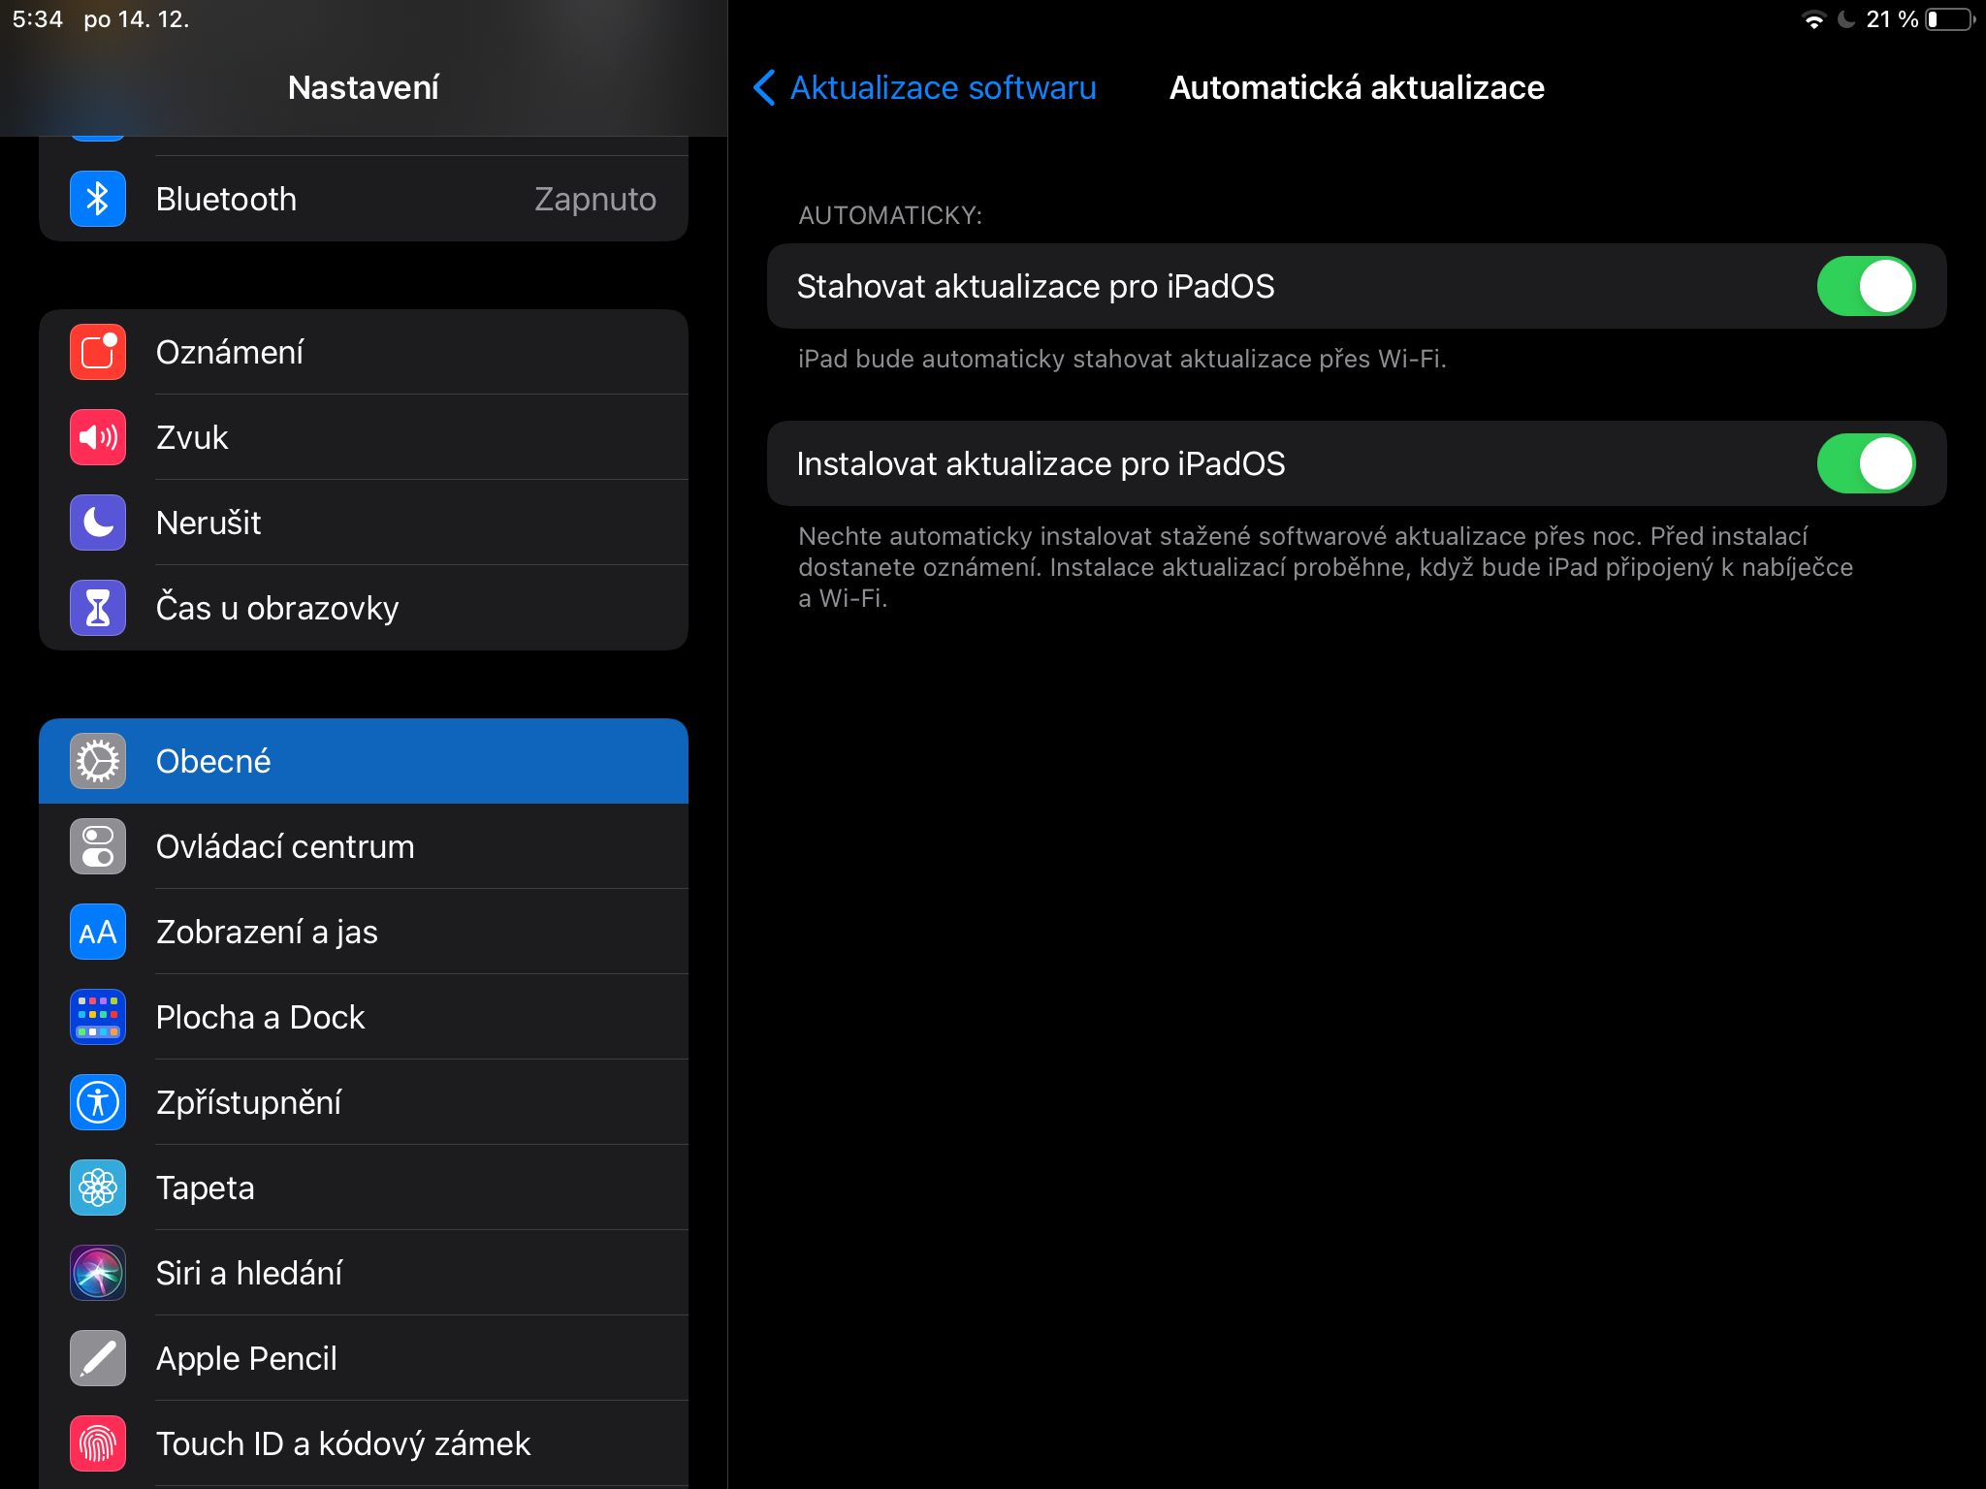Open the Oznámení notifications icon

[x=98, y=352]
